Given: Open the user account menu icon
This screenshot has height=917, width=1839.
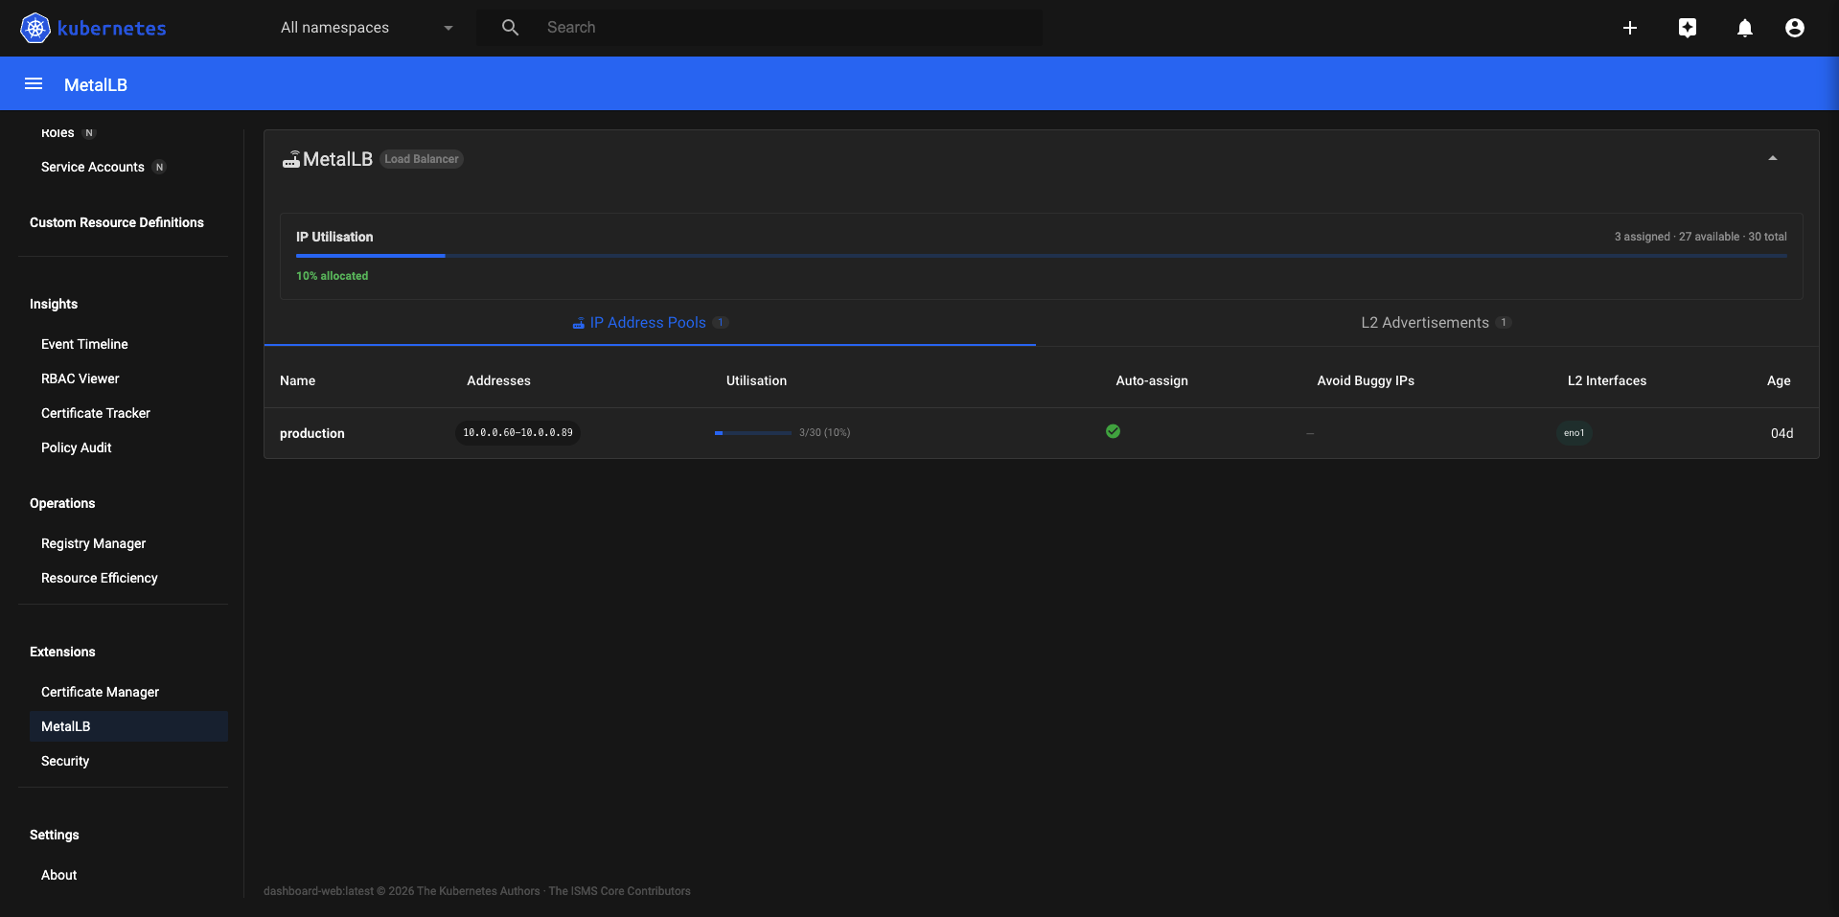Looking at the screenshot, I should (1795, 28).
